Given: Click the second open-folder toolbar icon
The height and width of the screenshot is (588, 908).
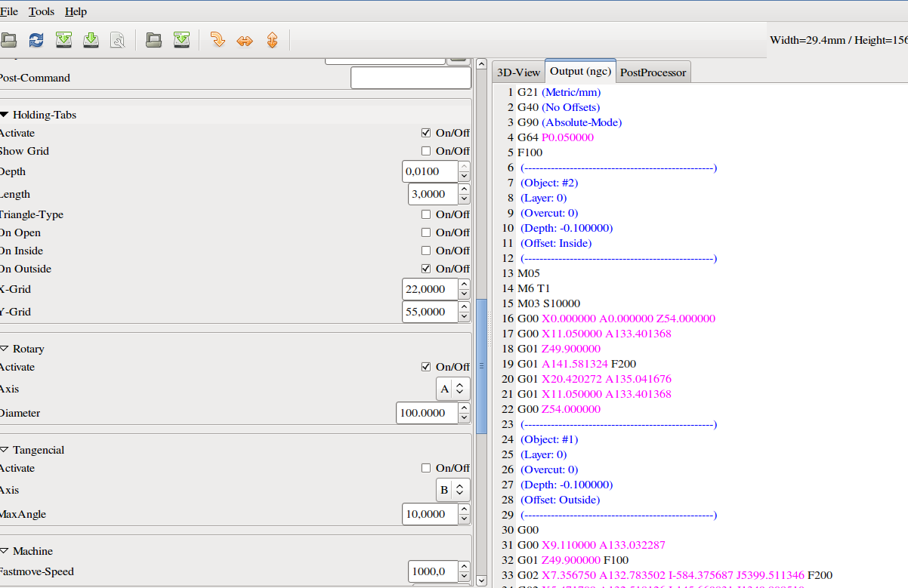Looking at the screenshot, I should tap(153, 39).
